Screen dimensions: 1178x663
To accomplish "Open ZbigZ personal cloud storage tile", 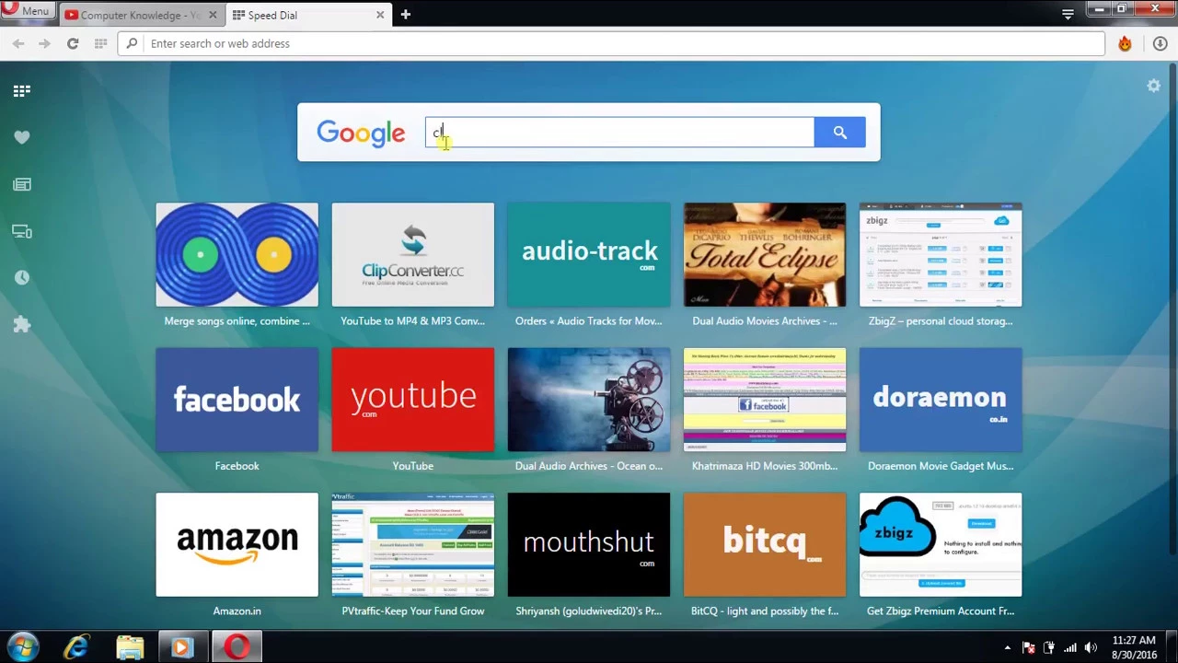I will point(941,255).
